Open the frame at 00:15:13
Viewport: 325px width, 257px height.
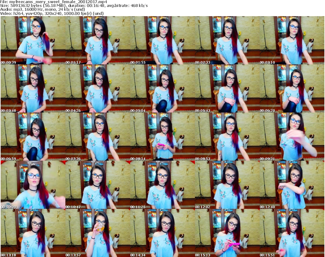click(x=227, y=233)
